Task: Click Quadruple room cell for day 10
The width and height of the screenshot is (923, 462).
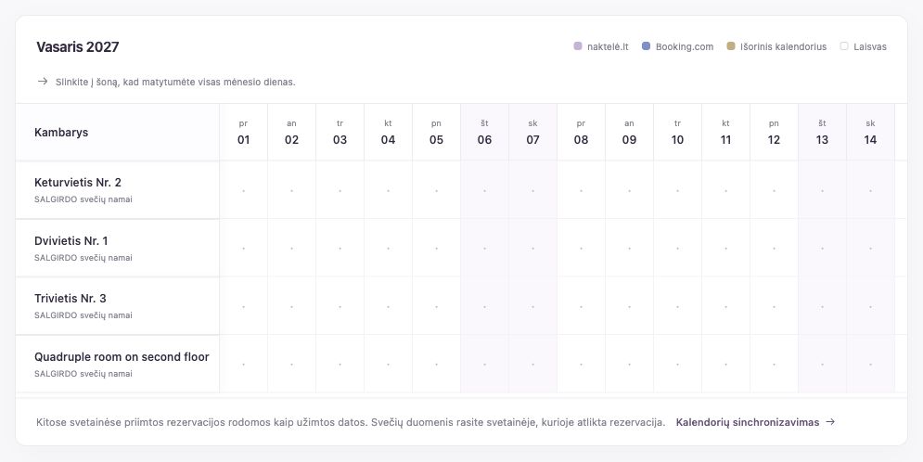Action: click(678, 364)
